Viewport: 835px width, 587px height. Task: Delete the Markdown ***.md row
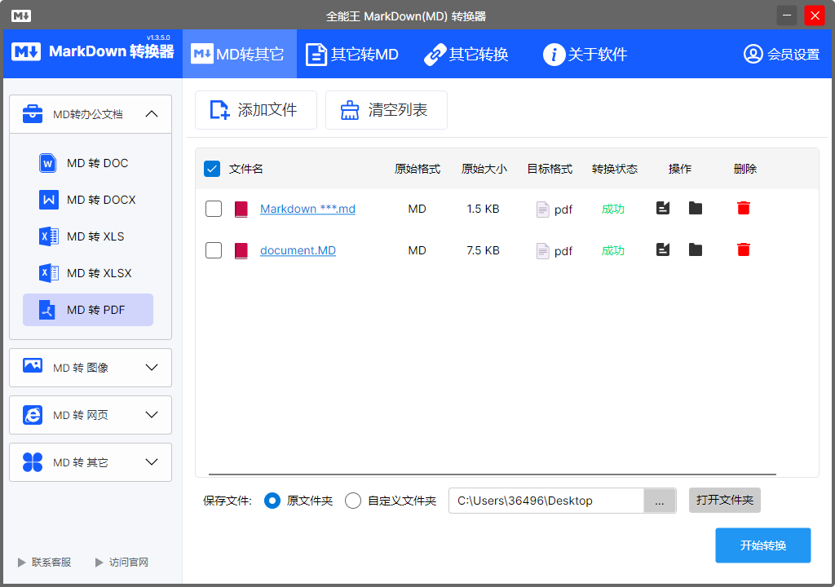click(x=744, y=208)
